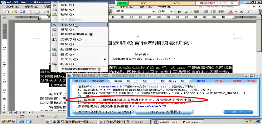The image size is (262, 124).
Task: Click the translate icon next to 翻译
Action: point(54,64)
